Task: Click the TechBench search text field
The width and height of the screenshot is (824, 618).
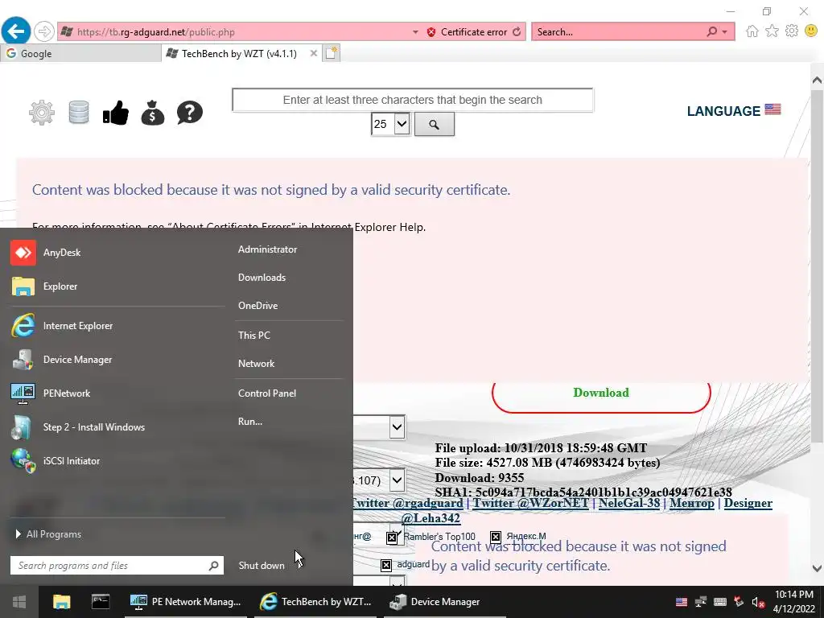Action: click(x=413, y=100)
